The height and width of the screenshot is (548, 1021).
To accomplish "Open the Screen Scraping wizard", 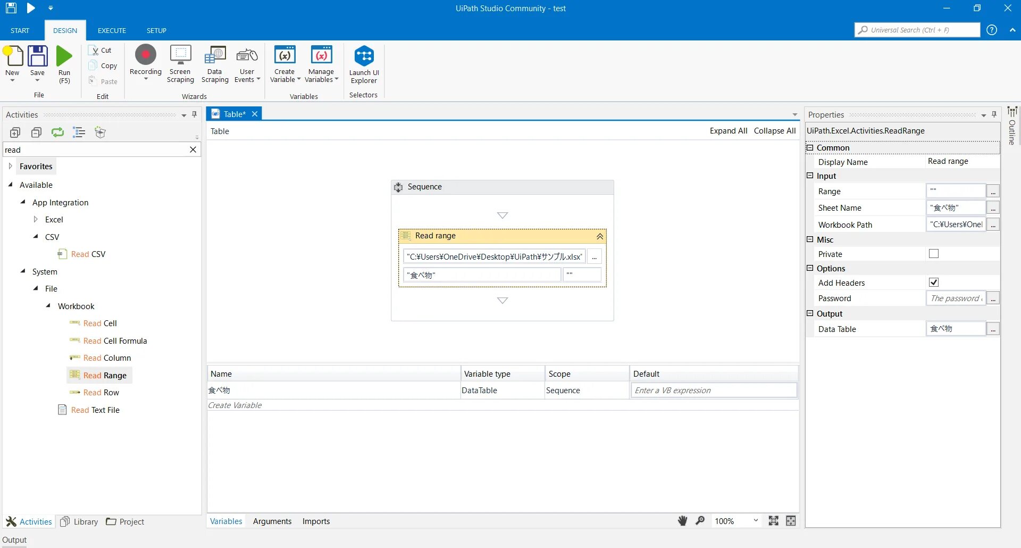I will click(180, 61).
